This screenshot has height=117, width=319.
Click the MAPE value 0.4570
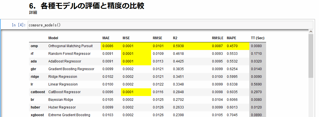pos(232,46)
